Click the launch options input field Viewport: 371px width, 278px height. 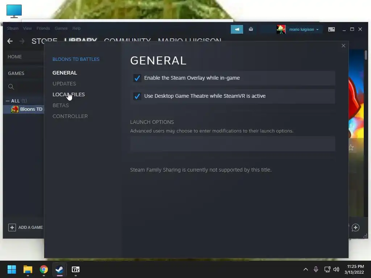(233, 144)
